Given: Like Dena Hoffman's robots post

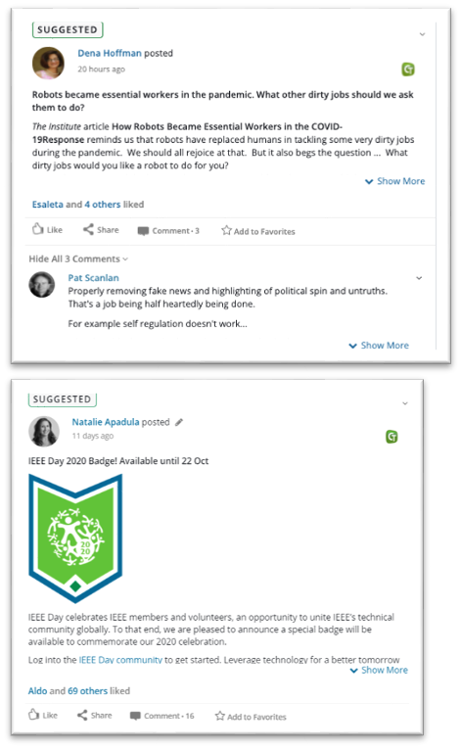Looking at the screenshot, I should tap(47, 230).
